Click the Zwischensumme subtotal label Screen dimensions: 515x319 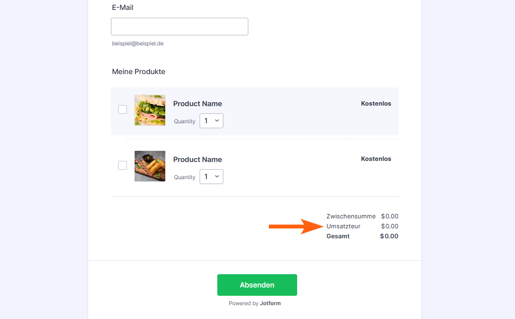coord(351,216)
